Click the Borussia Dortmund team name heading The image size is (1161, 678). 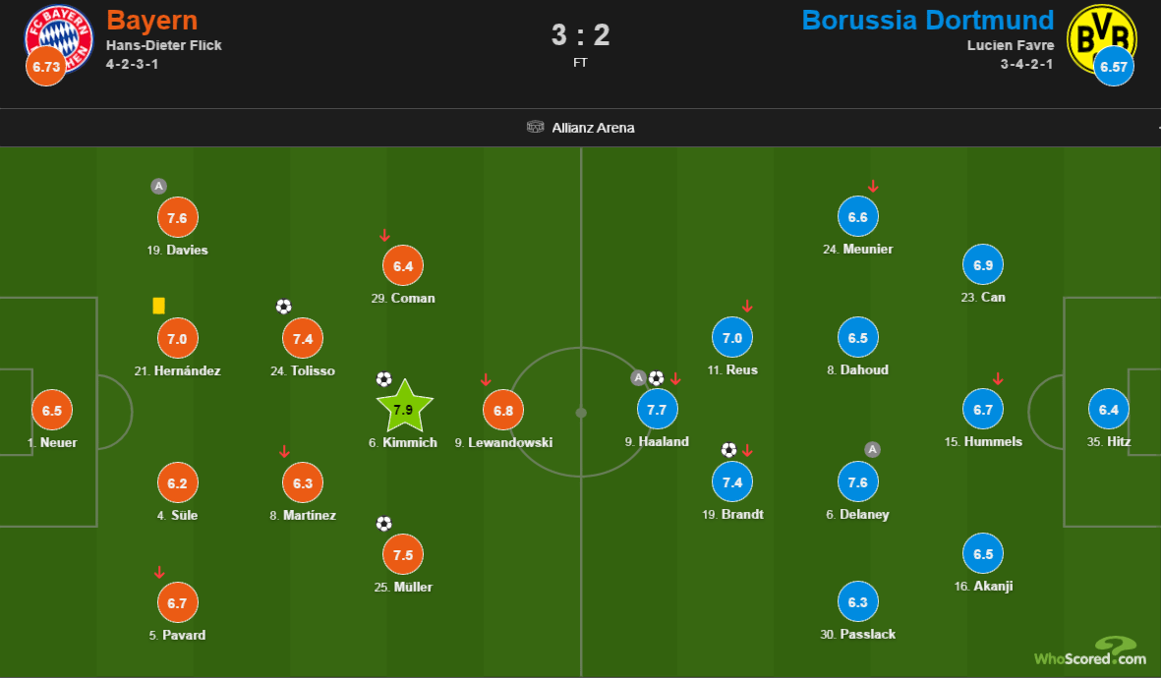pyautogui.click(x=928, y=20)
